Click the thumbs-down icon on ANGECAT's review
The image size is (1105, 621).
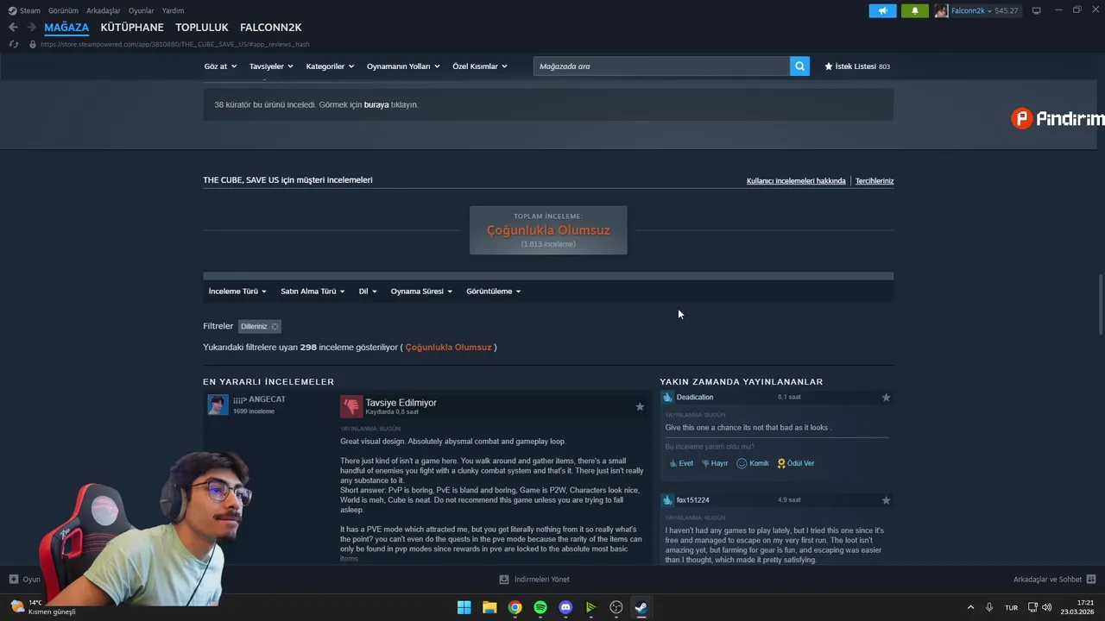pos(351,406)
